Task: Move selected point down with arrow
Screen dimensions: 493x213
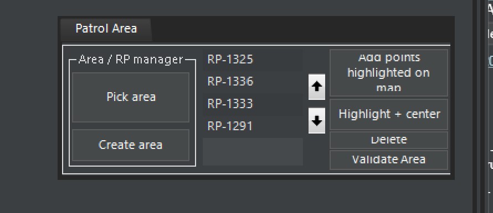Action: pyautogui.click(x=317, y=121)
